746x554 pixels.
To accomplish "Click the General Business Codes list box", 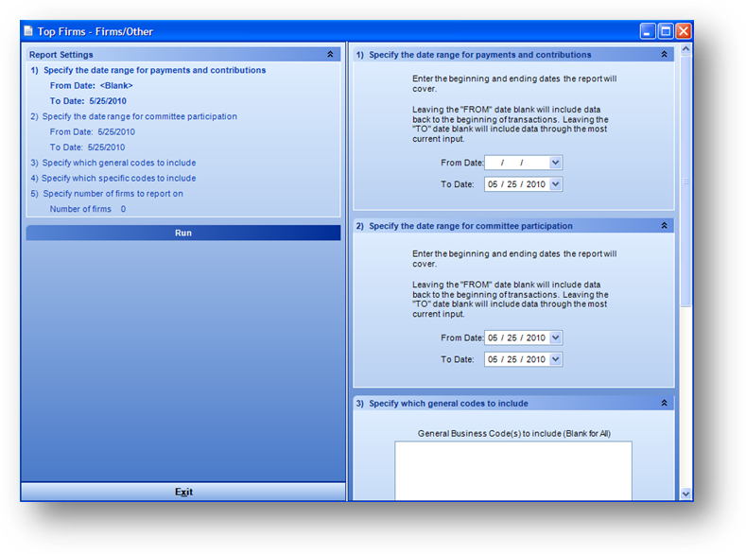I will 512,470.
